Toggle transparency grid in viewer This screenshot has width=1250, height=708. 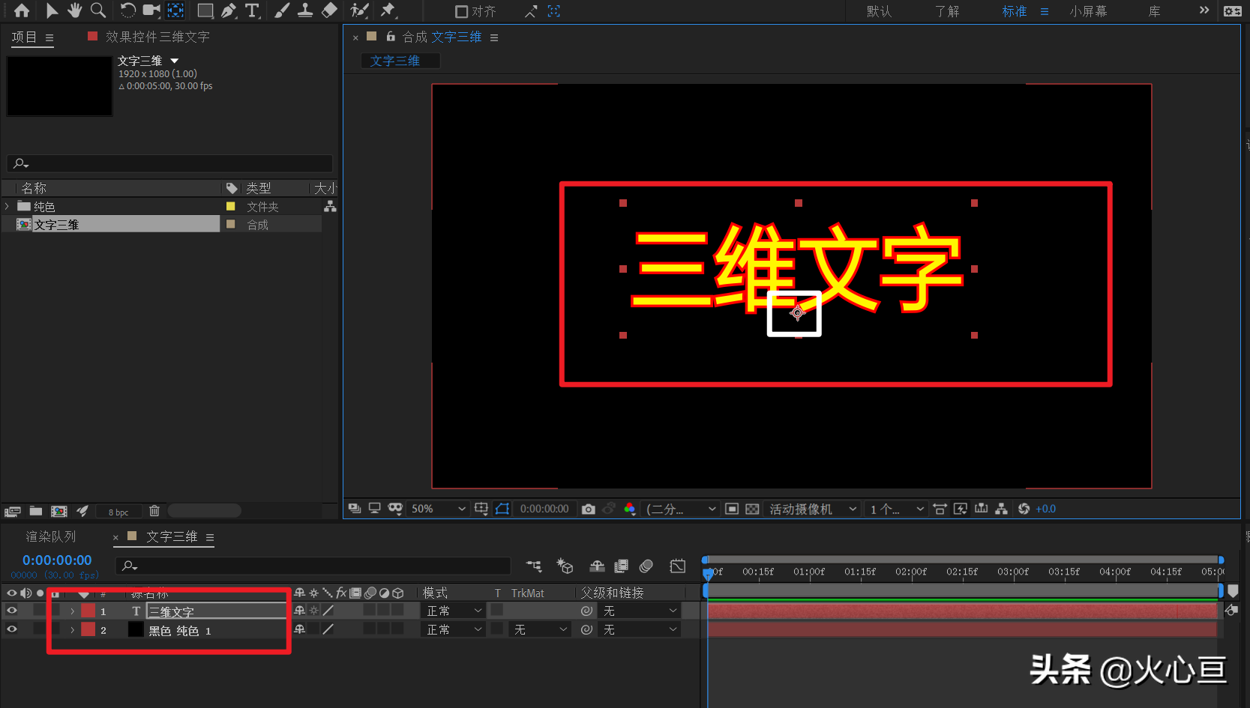pyautogui.click(x=752, y=509)
